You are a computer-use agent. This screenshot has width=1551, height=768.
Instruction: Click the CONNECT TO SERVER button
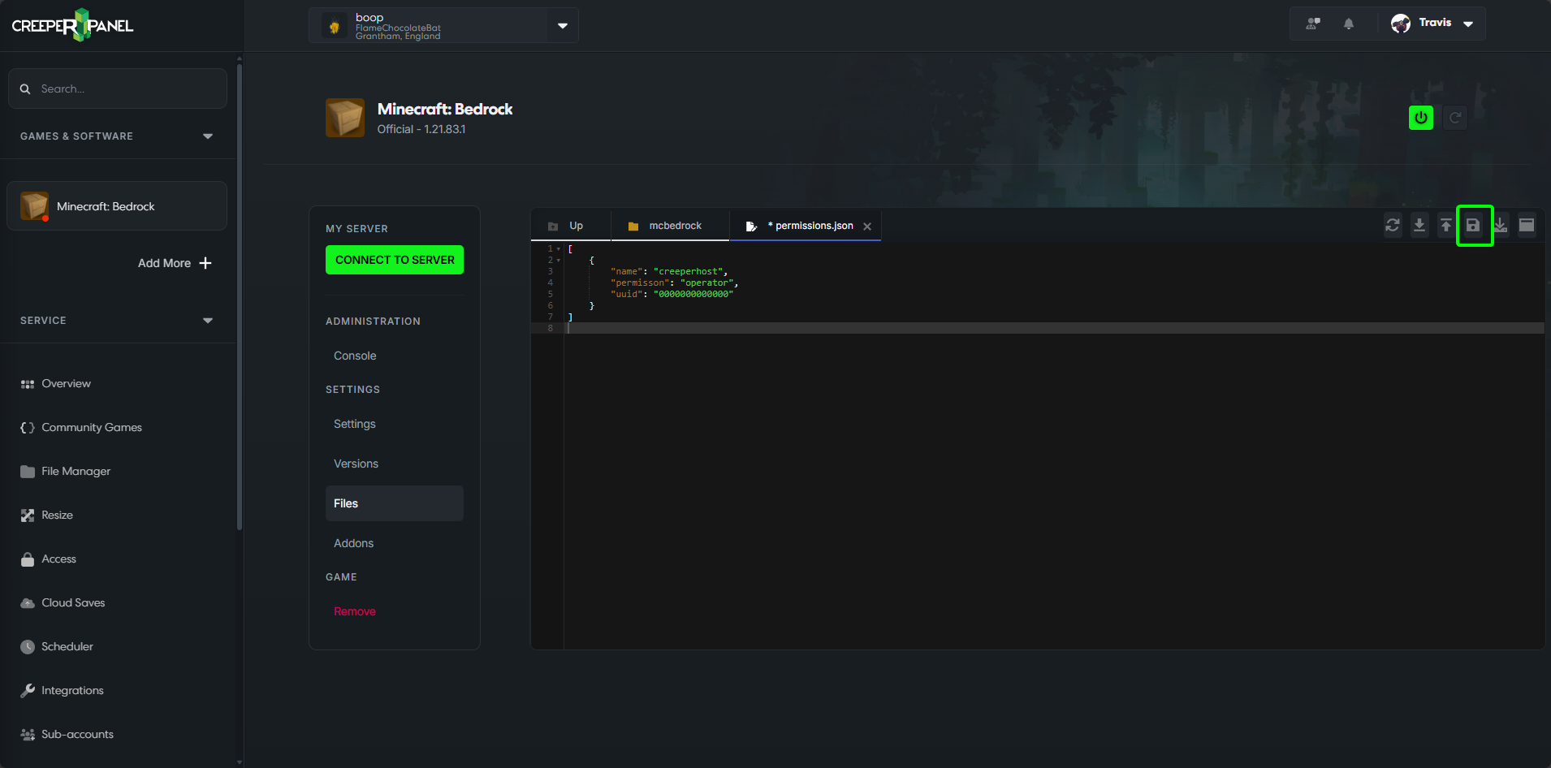(394, 260)
